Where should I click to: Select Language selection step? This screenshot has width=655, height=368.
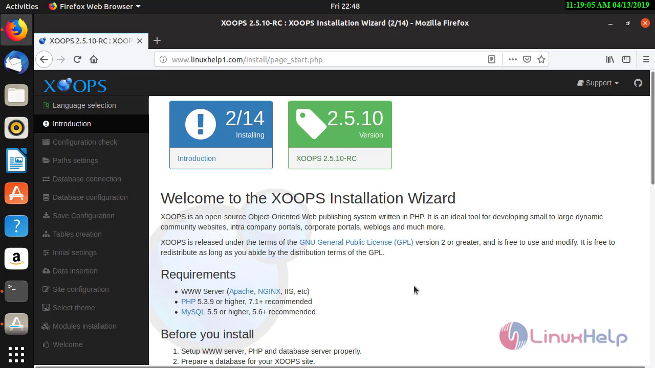pyautogui.click(x=91, y=105)
